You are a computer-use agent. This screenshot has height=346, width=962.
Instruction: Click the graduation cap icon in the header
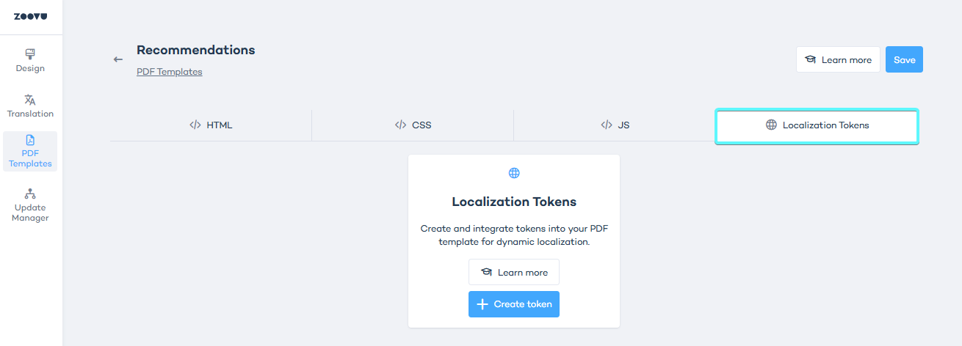[811, 60]
